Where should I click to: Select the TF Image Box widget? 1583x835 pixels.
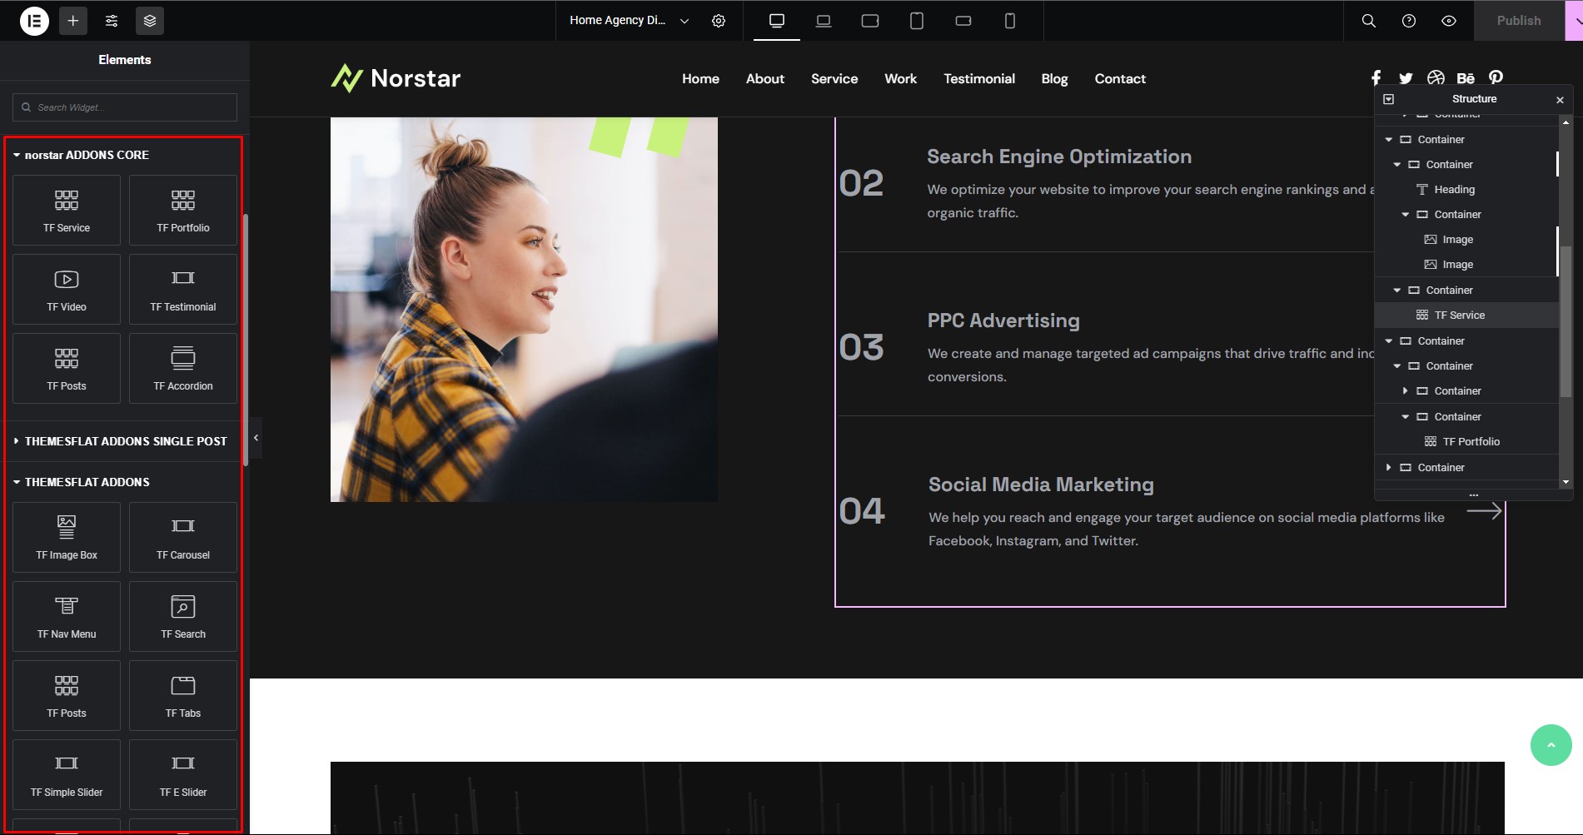point(67,537)
